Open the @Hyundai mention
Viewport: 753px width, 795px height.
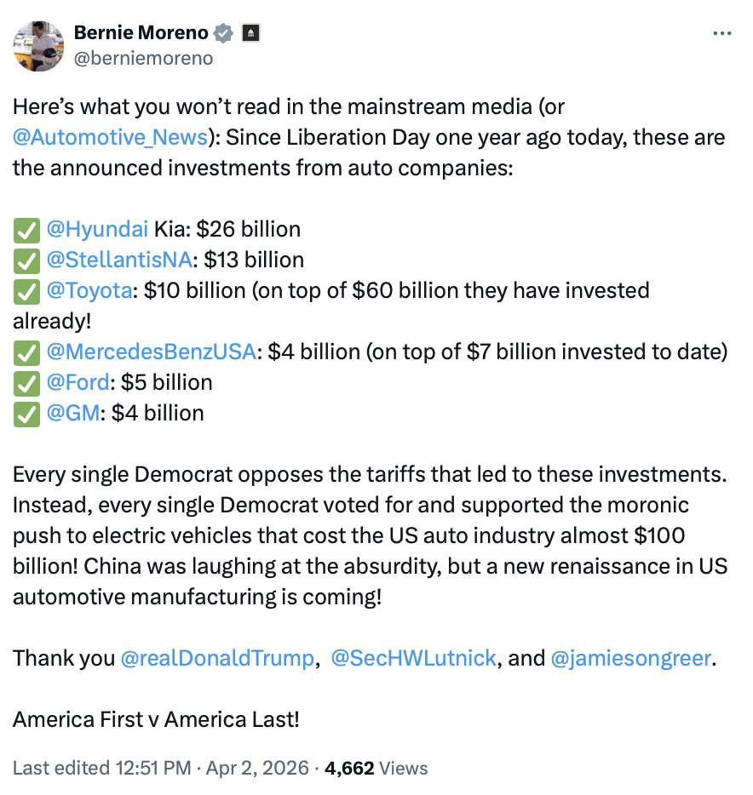pos(97,229)
